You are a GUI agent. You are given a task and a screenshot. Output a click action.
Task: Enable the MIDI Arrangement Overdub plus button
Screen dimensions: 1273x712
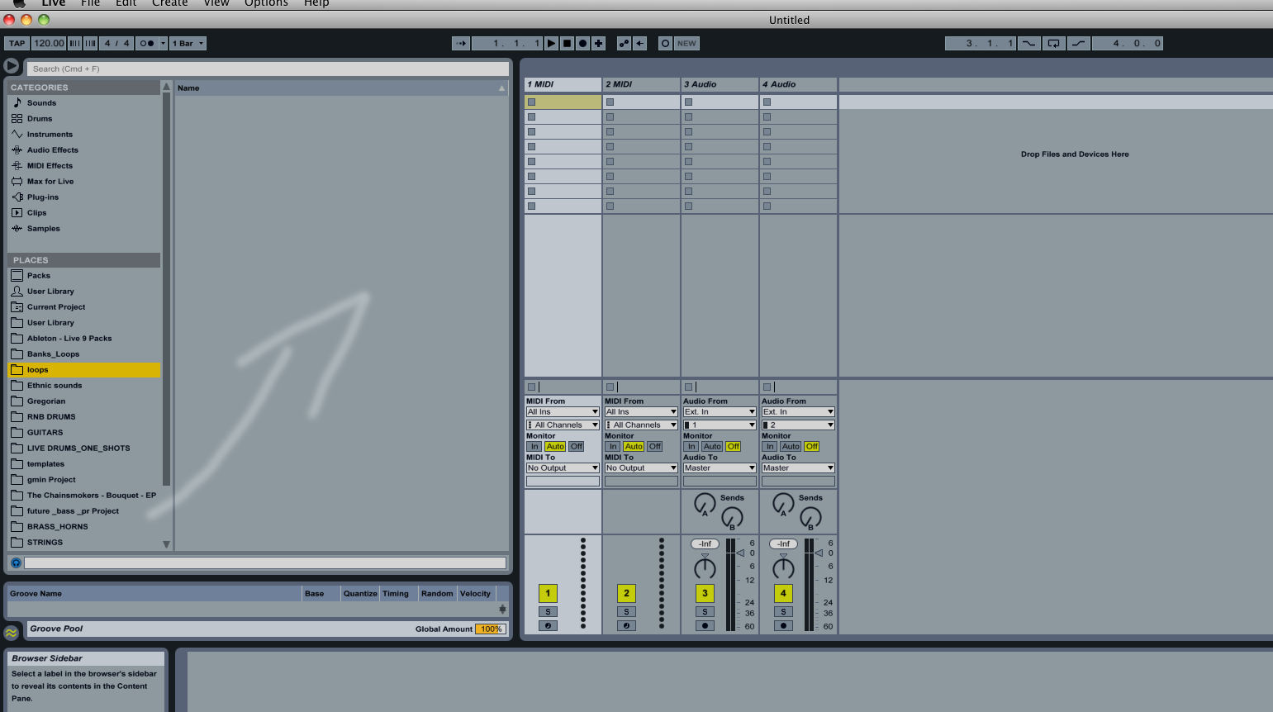click(x=599, y=43)
